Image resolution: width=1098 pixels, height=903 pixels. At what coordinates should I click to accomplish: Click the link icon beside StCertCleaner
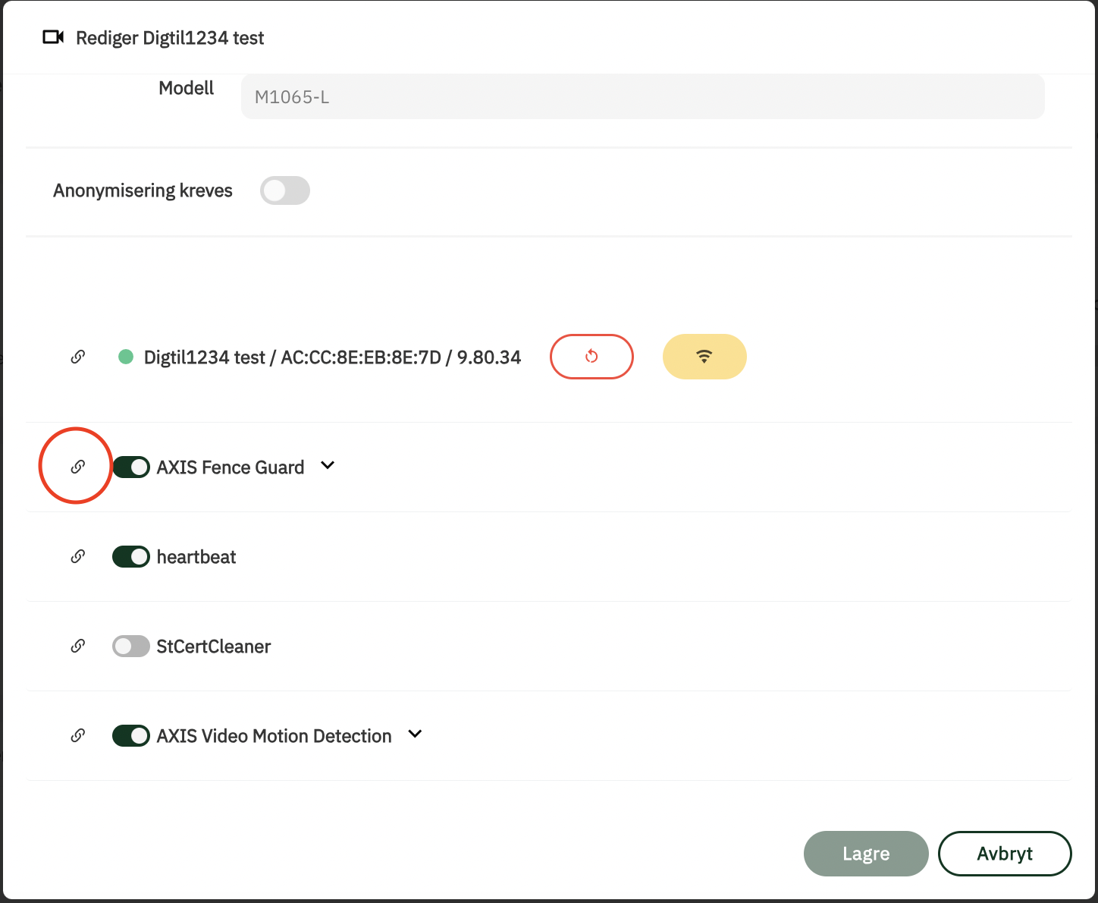(x=77, y=646)
